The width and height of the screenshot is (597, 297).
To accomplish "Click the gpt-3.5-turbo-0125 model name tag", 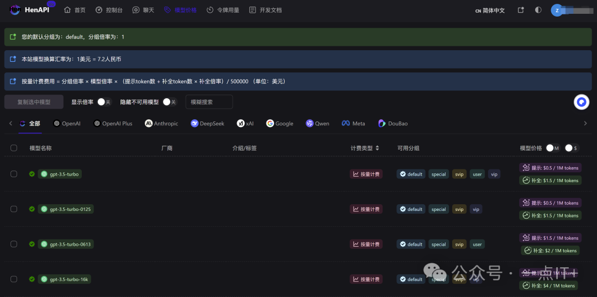I will [x=65, y=209].
